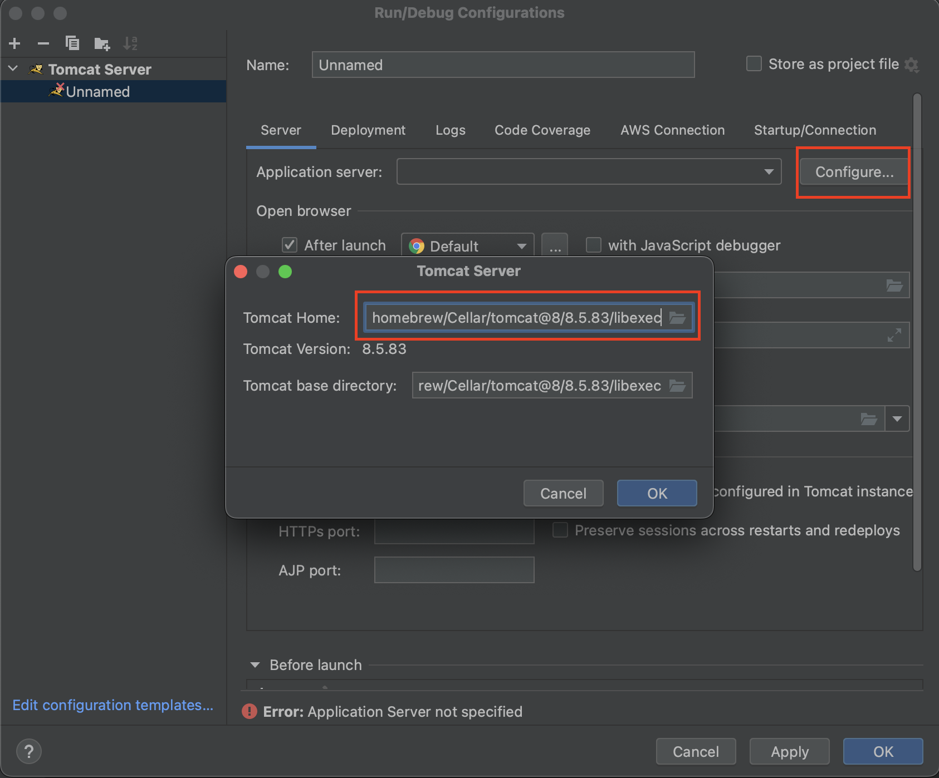
Task: Click the AJP port input field
Action: pos(454,570)
